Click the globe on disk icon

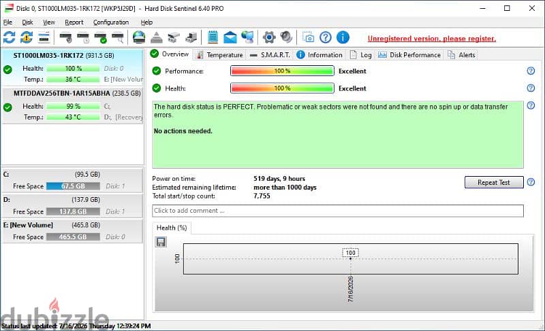pyautogui.click(x=139, y=37)
